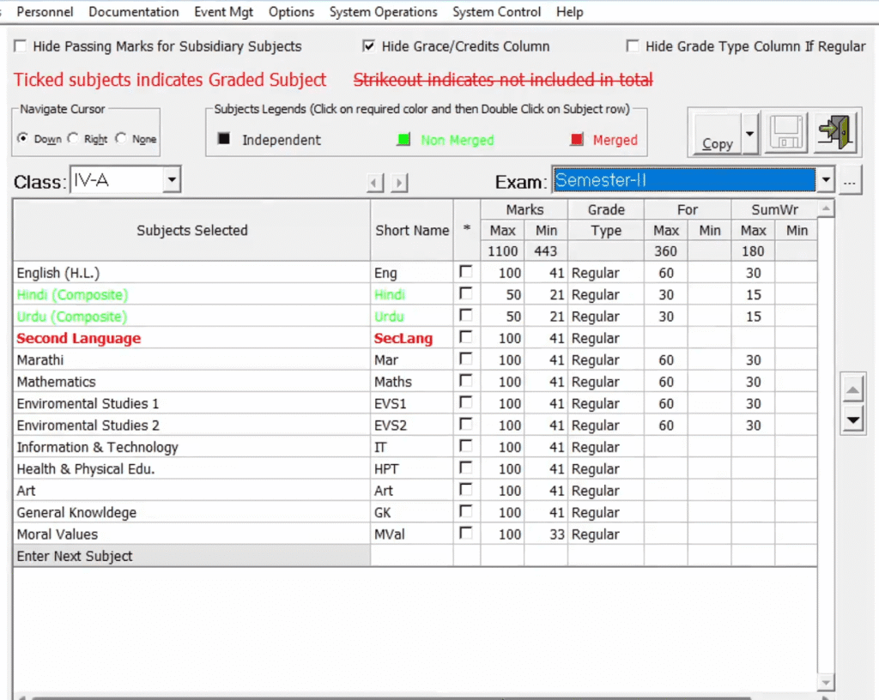This screenshot has width=879, height=700.
Task: Exit the screen via the door icon
Action: pyautogui.click(x=834, y=131)
